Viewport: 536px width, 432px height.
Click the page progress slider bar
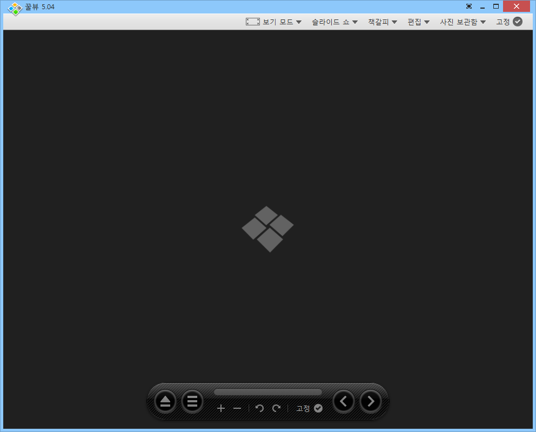coord(268,392)
